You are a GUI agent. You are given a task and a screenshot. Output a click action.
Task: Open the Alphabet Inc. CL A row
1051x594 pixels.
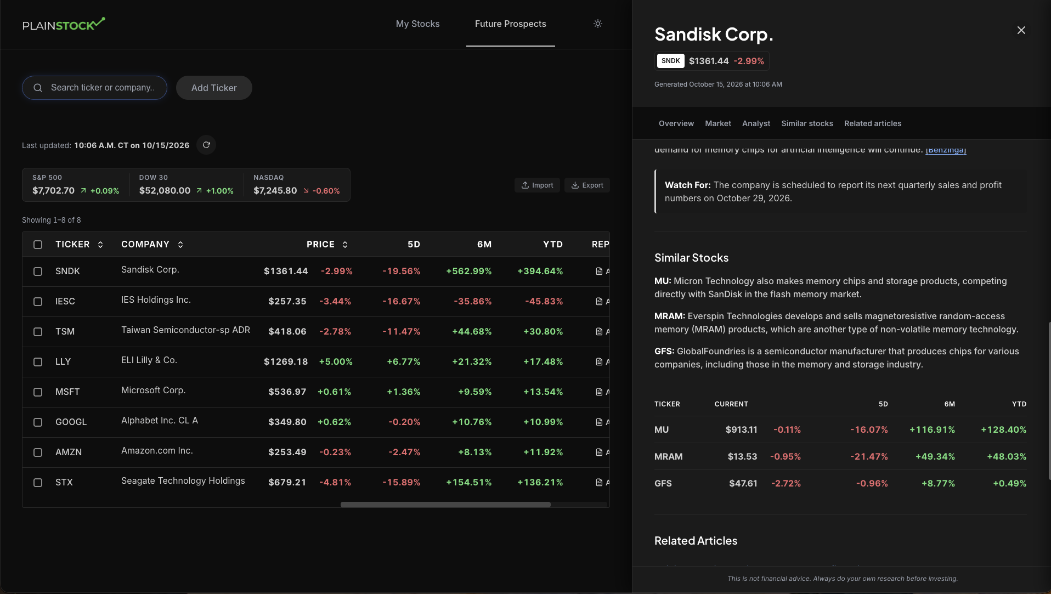click(x=316, y=422)
